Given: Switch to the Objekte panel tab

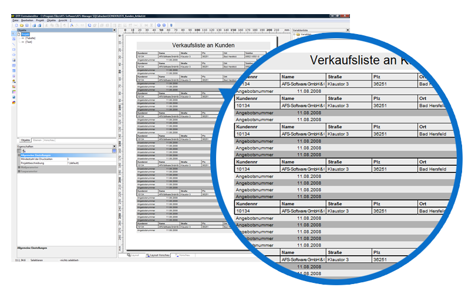Looking at the screenshot, I should tap(25, 140).
